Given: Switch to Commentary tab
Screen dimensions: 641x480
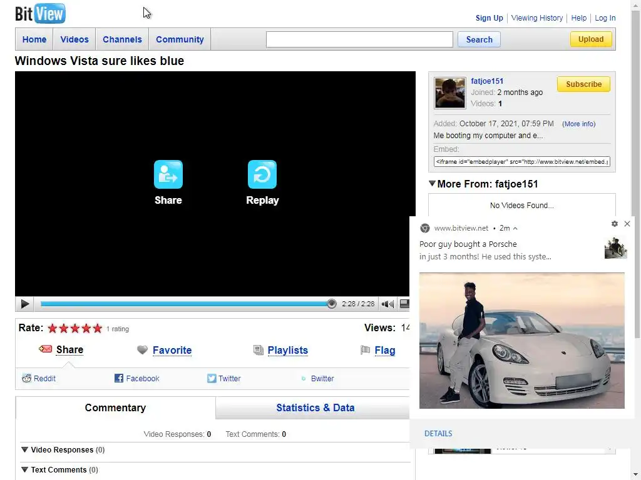Looking at the screenshot, I should (x=115, y=407).
